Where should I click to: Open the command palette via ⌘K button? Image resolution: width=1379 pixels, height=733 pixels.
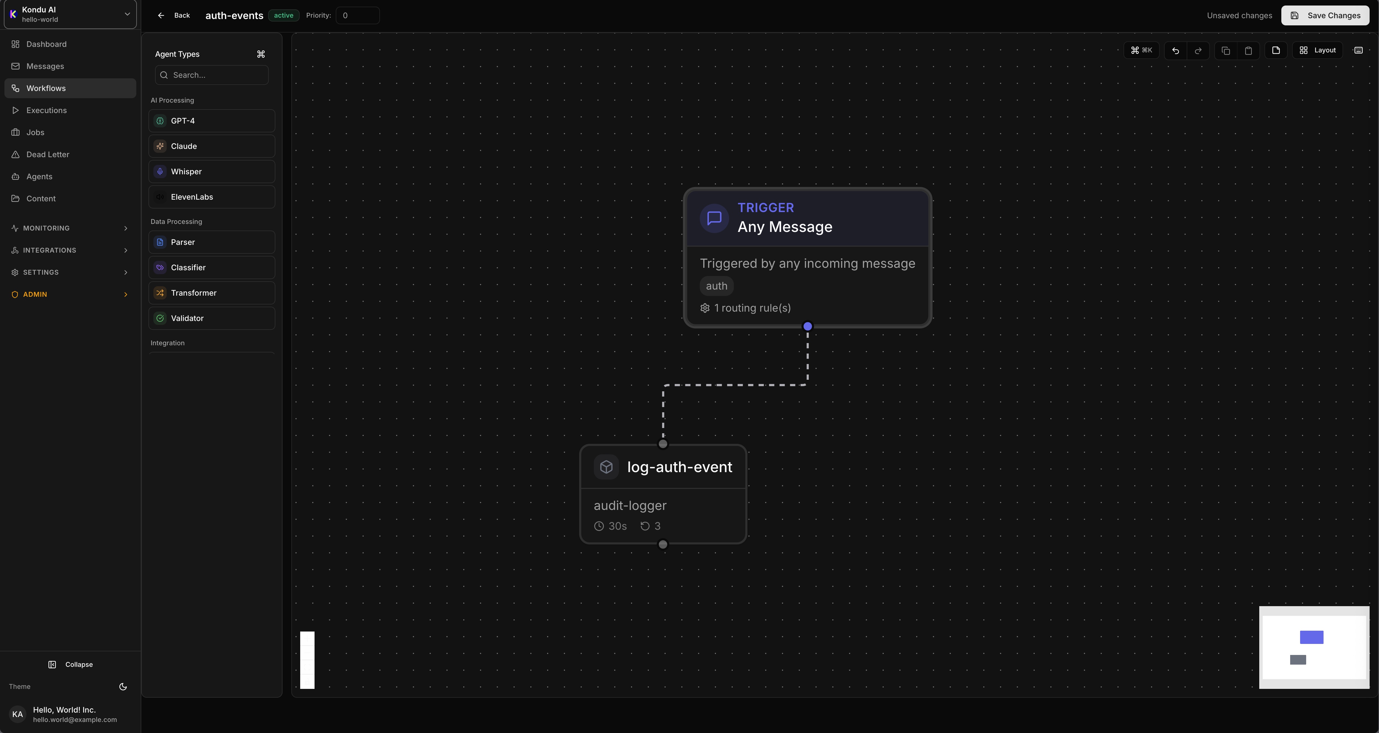click(1141, 50)
